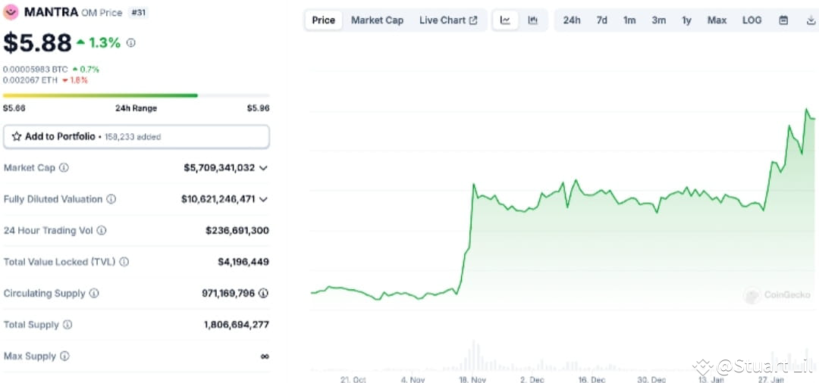
Task: Switch to Market Cap tab
Action: [377, 20]
